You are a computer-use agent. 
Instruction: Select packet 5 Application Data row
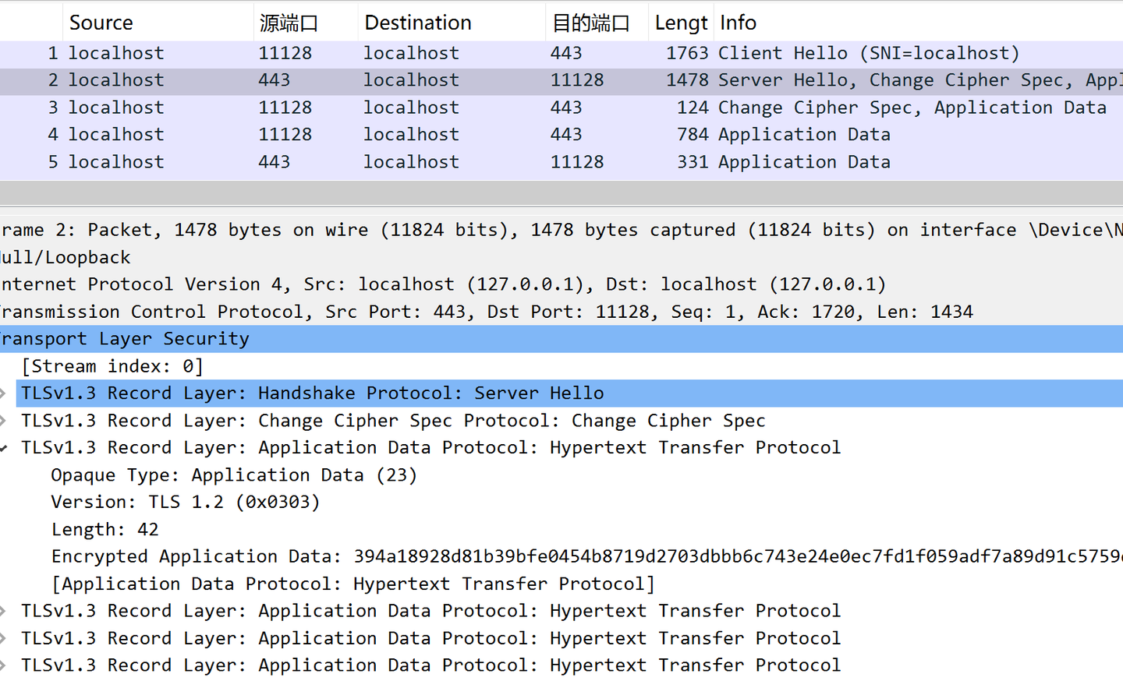(312, 161)
